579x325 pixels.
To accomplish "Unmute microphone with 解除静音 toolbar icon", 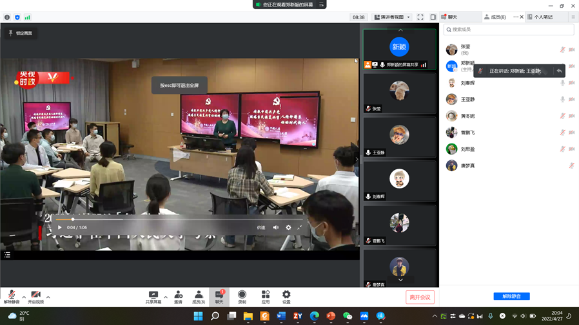I will [12, 297].
